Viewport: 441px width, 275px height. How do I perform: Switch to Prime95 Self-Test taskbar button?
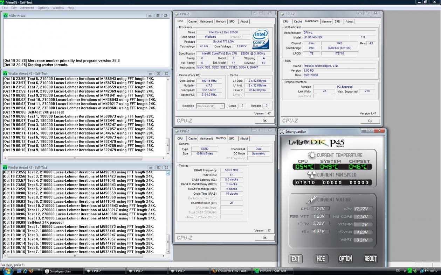coord(273,271)
